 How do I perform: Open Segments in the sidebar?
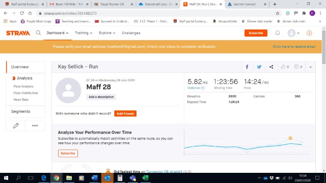point(20,111)
